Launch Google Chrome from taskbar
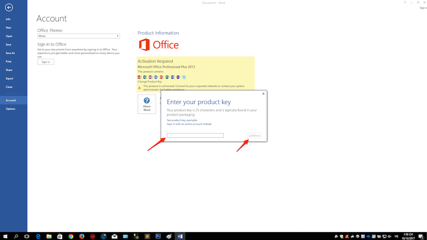The height and width of the screenshot is (240, 427). tap(71, 236)
